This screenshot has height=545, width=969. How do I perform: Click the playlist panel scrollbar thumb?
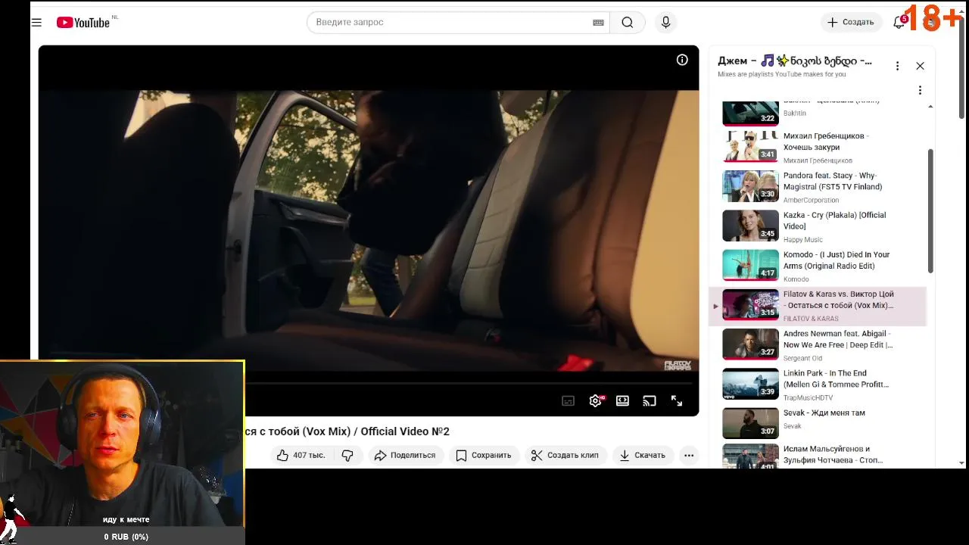(930, 211)
